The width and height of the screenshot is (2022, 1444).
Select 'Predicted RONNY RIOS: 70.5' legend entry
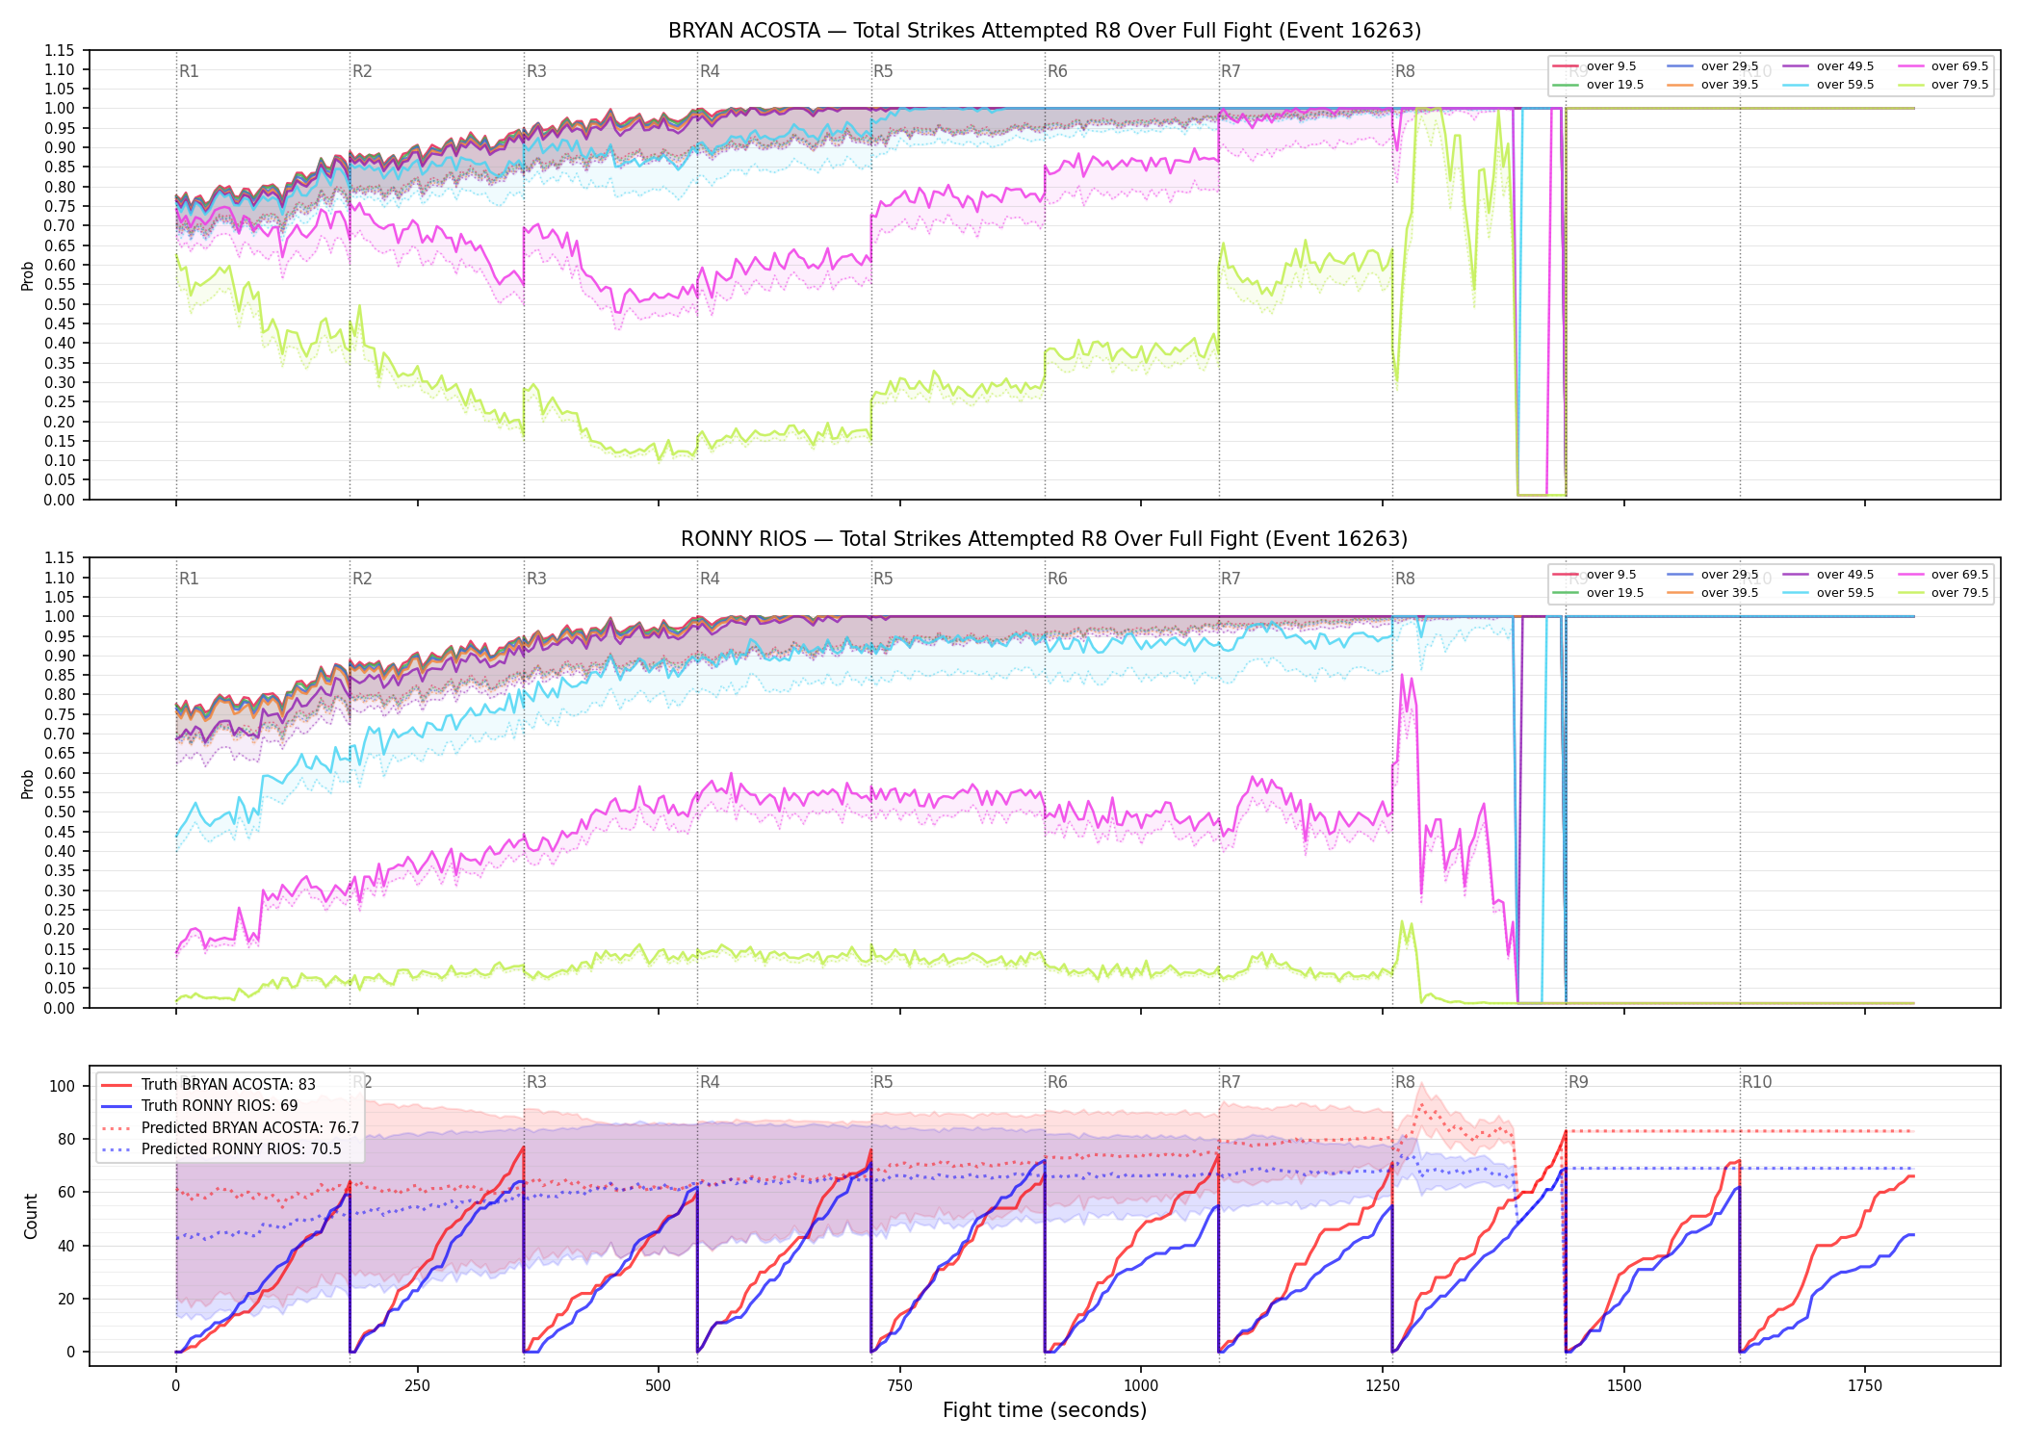pyautogui.click(x=221, y=1149)
